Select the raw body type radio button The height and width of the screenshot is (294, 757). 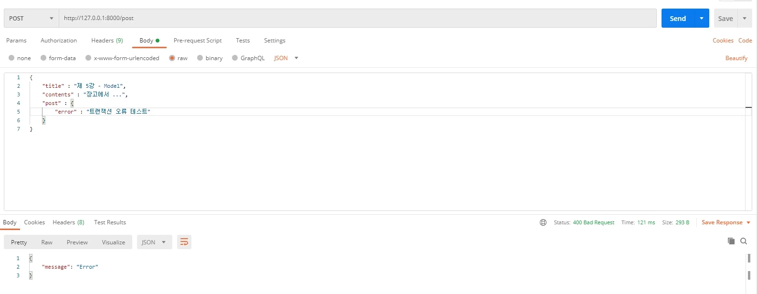tap(172, 58)
